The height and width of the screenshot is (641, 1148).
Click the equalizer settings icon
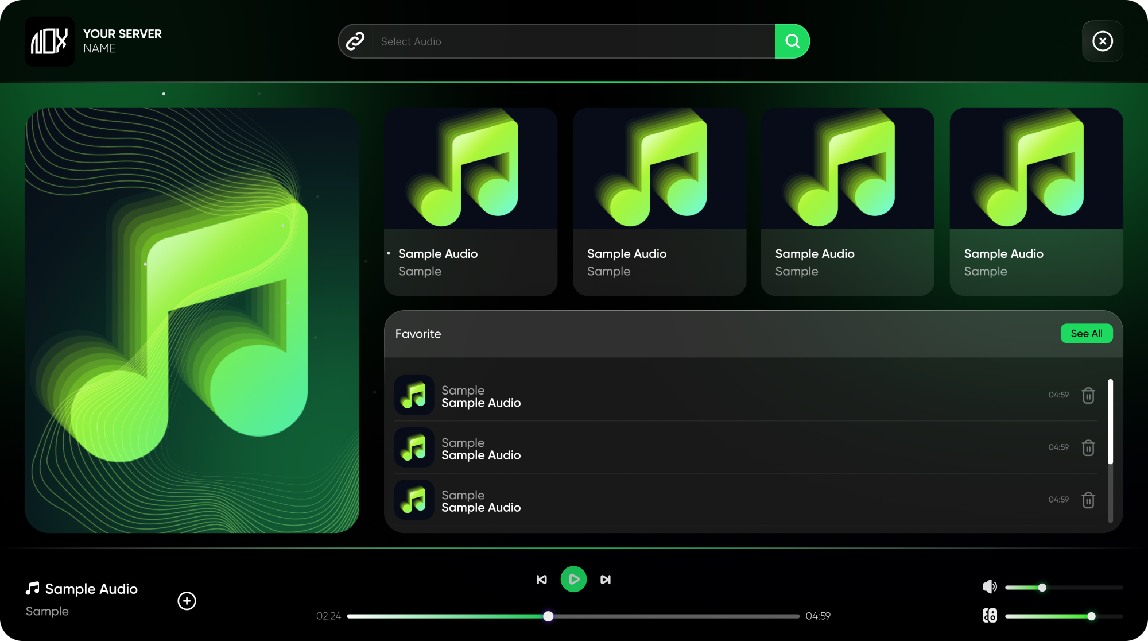(990, 616)
